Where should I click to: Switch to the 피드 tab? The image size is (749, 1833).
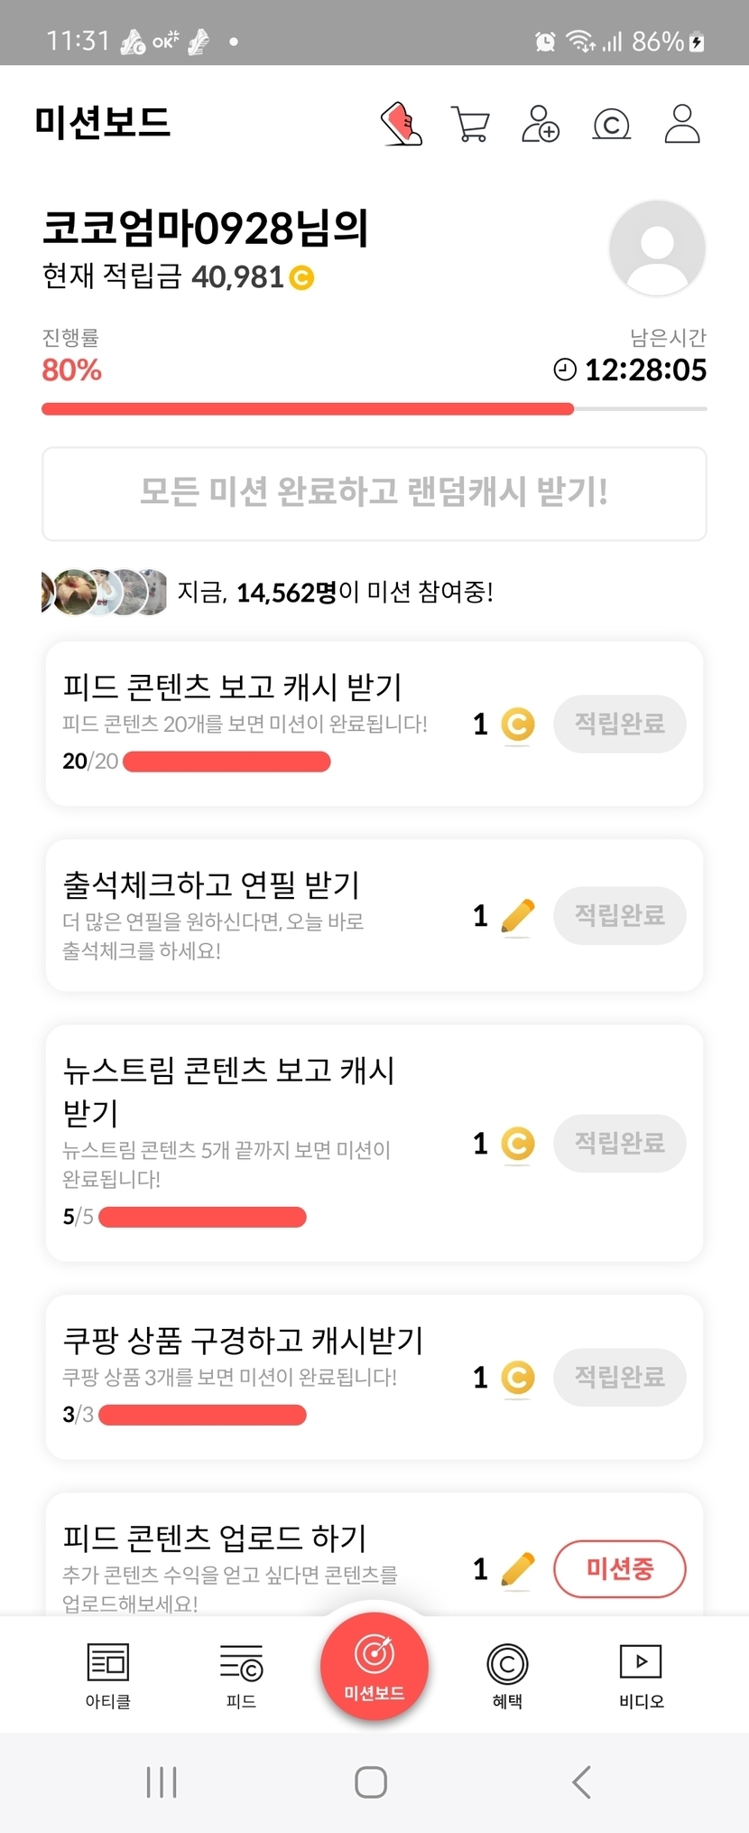click(241, 1676)
